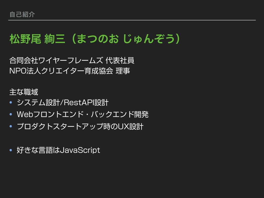Screen dimensions: 264x198
Task: Click the horizontal divider line under the header
Action: 132,20
